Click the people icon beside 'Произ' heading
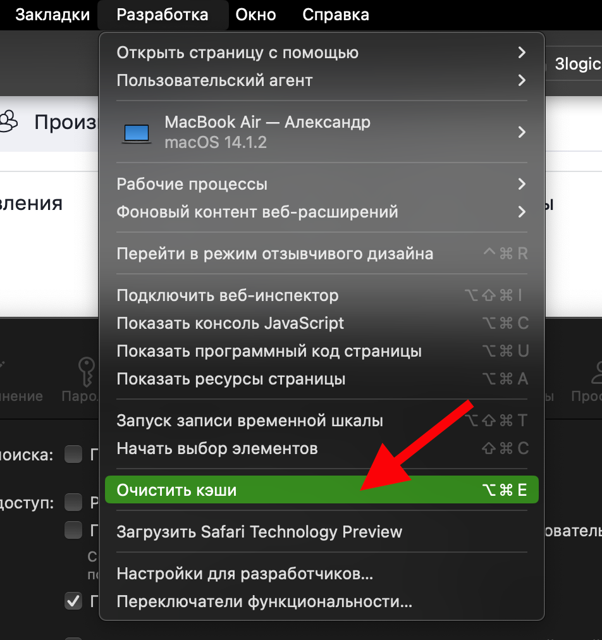Viewport: 602px width, 640px height. [9, 121]
